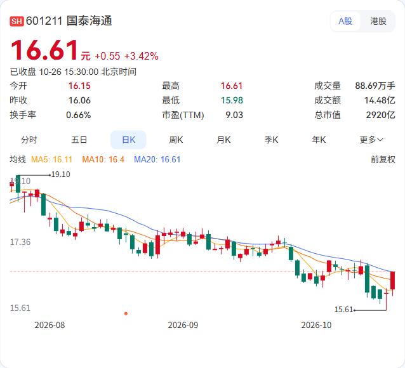The image size is (405, 368).
Task: Select the 季K quarterly candlestick tab
Action: 271,140
